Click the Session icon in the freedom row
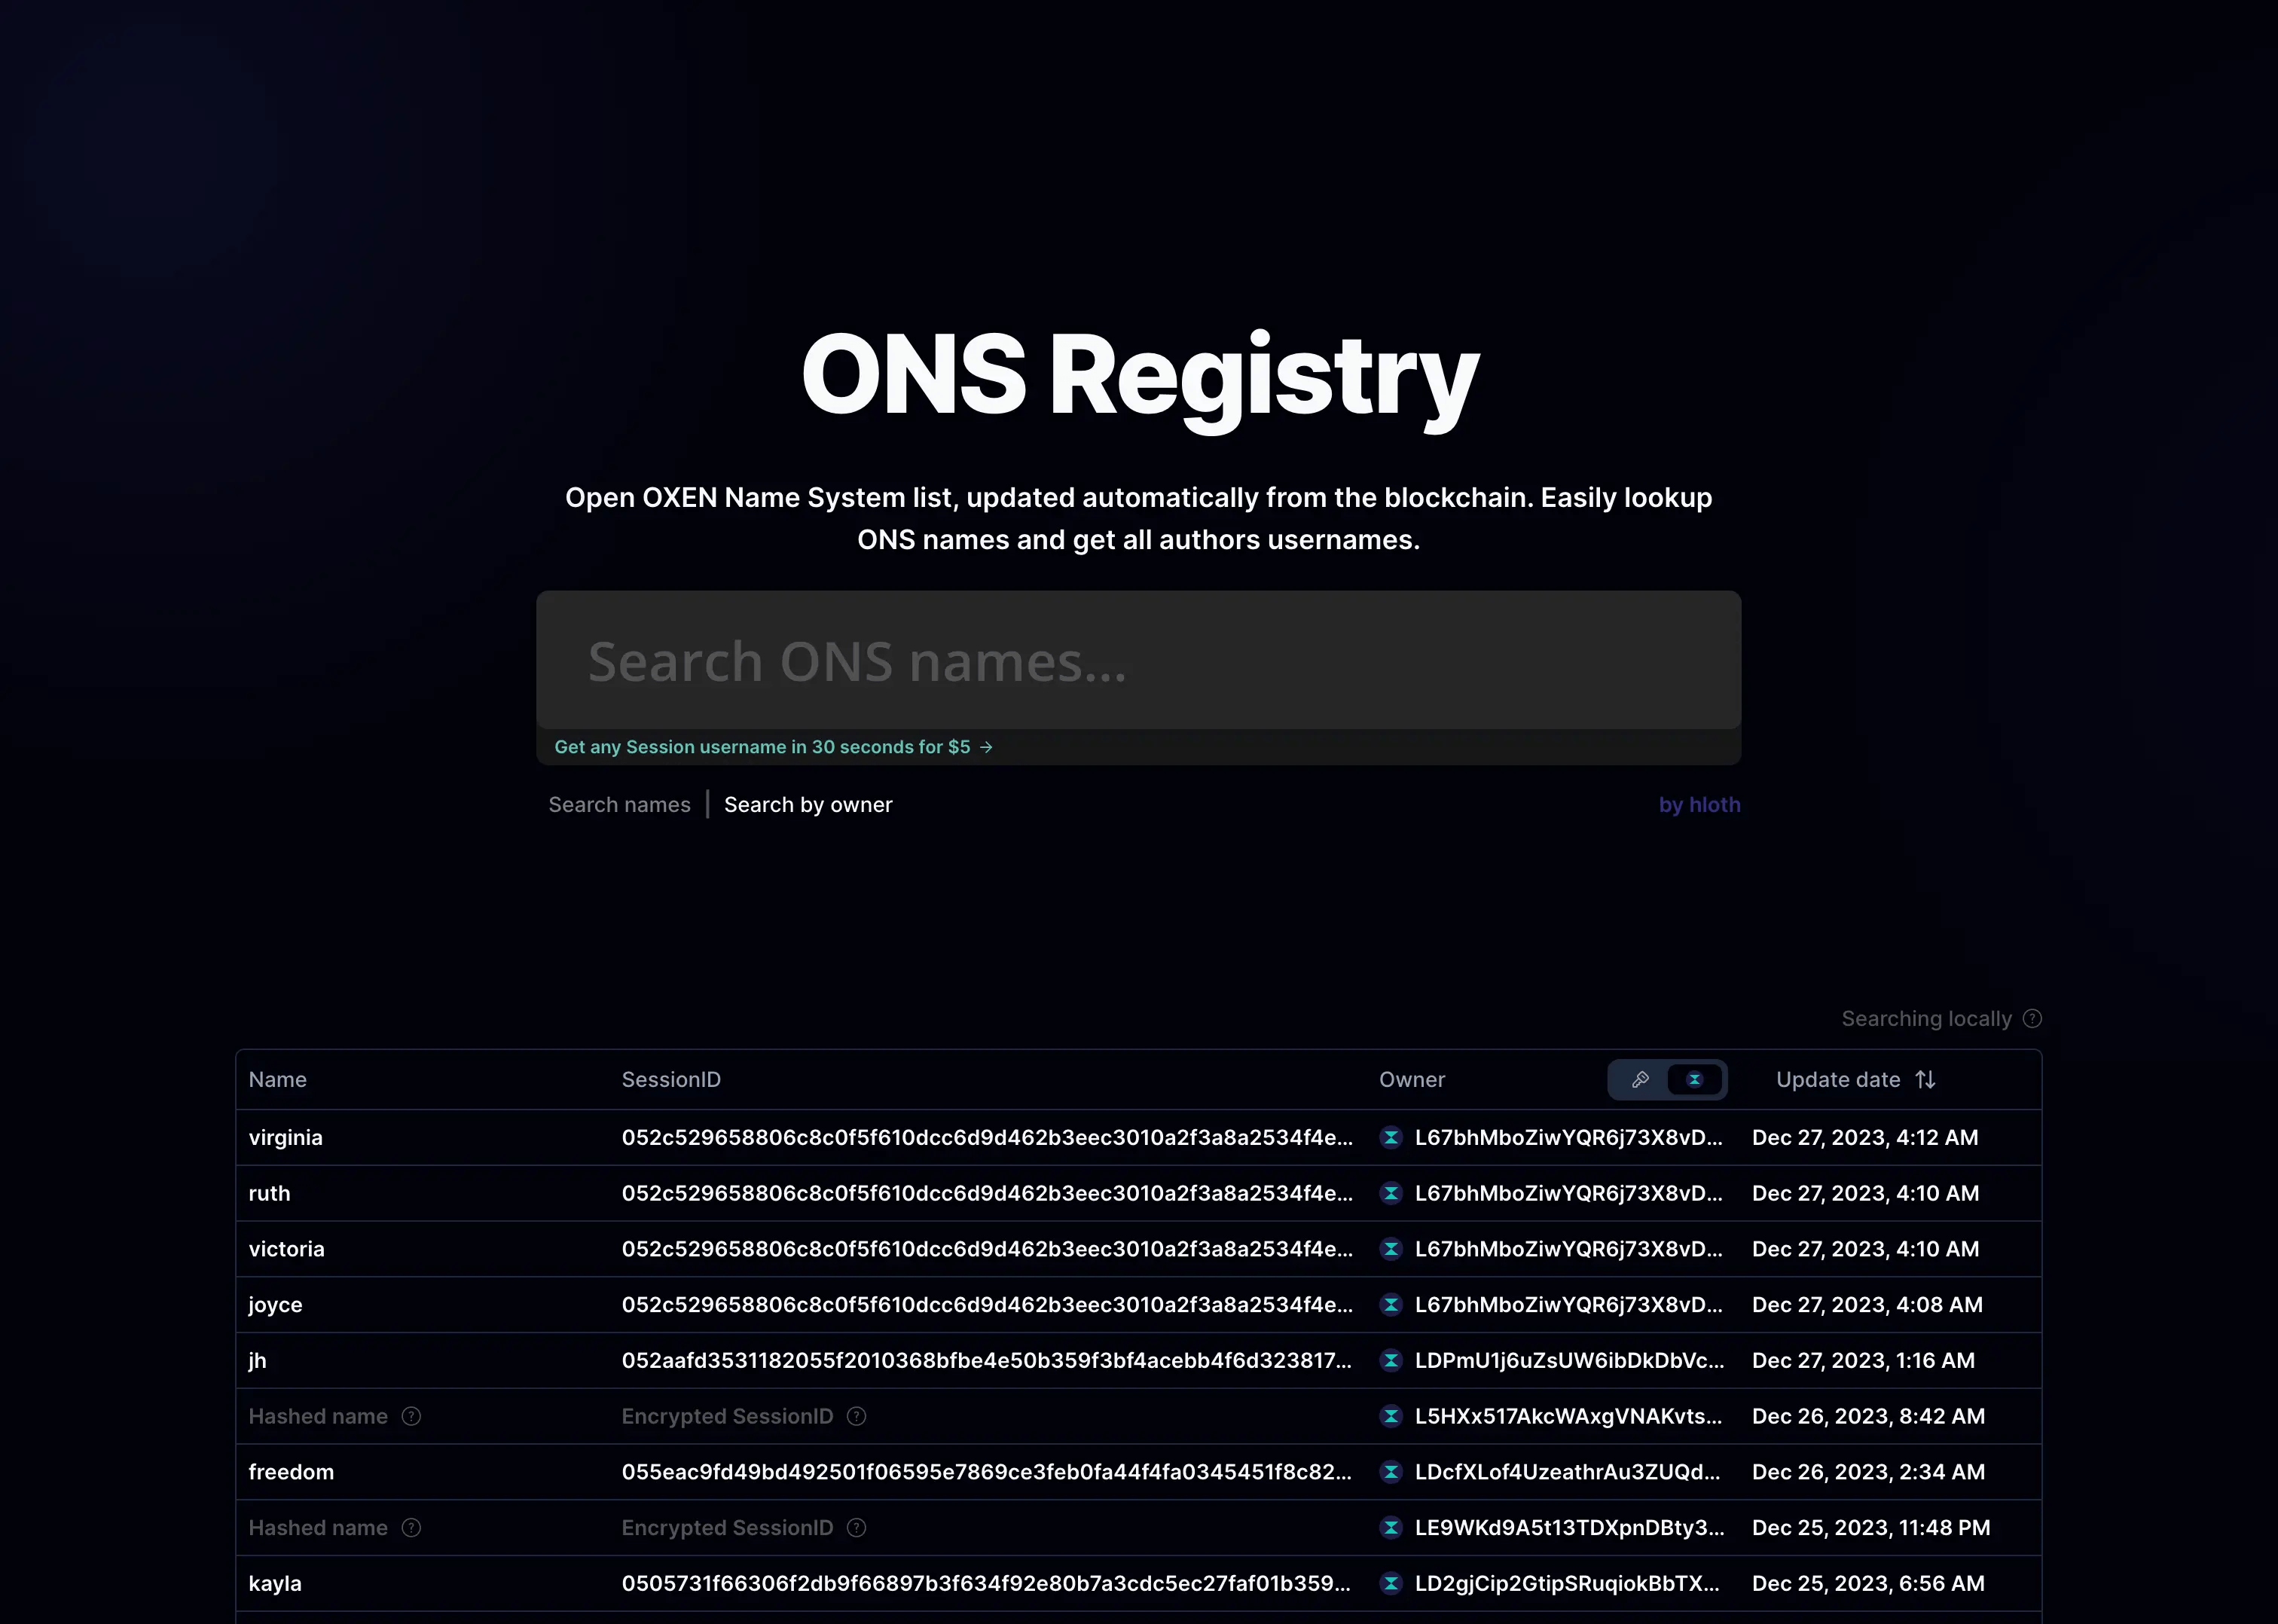 [1392, 1471]
